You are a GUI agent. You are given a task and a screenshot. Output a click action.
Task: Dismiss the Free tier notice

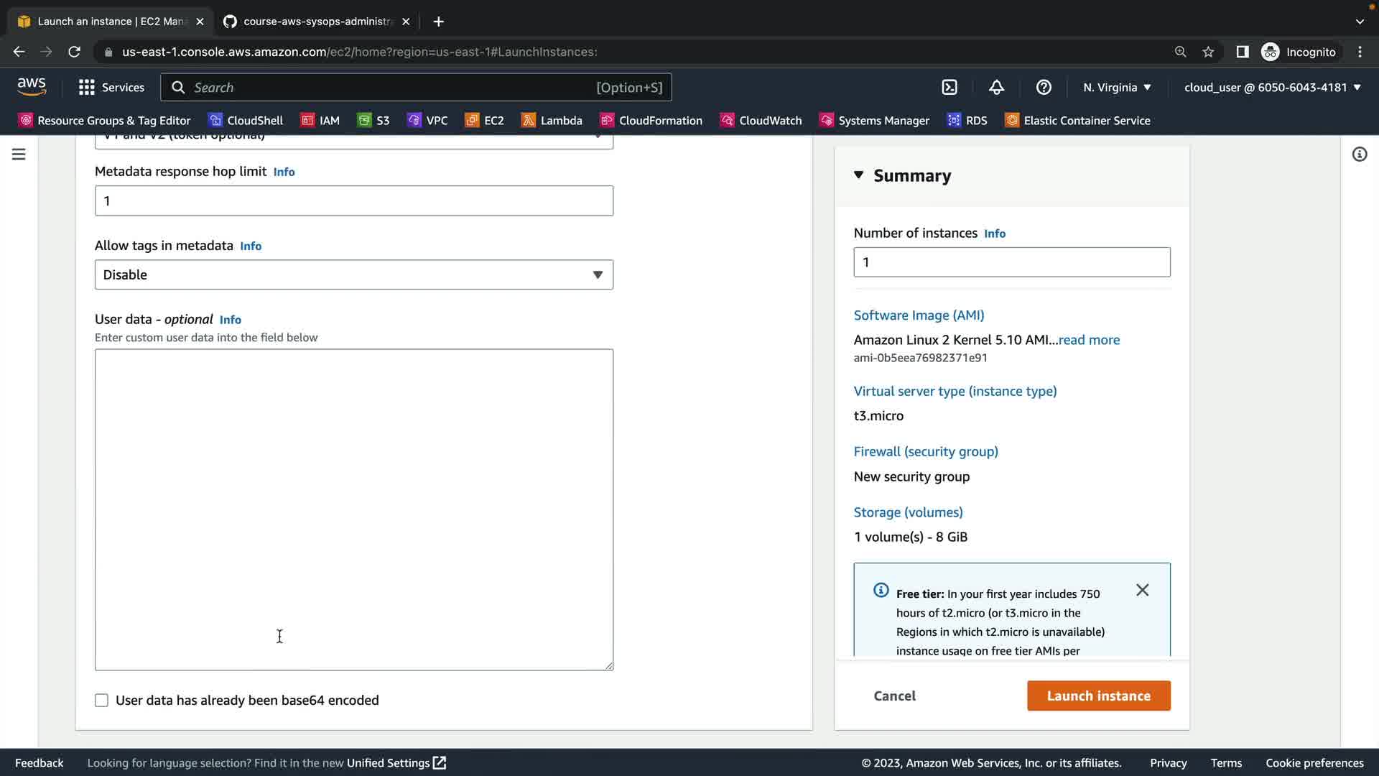(x=1142, y=590)
